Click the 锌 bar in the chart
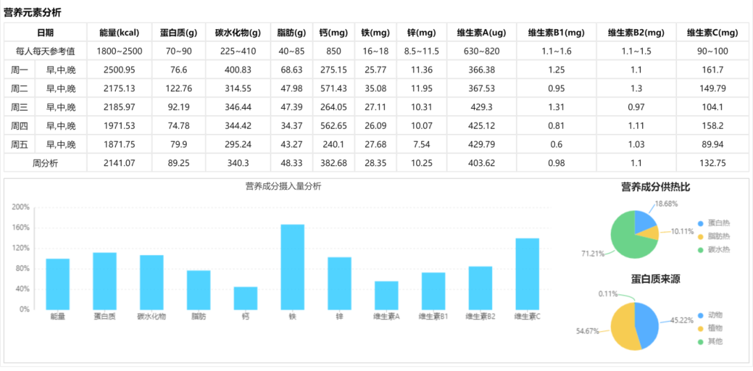Screen dimensions: 753x371 point(340,284)
